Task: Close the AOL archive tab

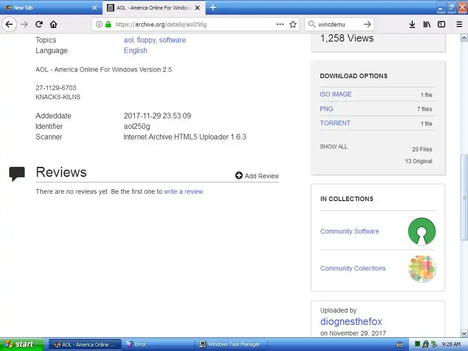Action: click(197, 8)
